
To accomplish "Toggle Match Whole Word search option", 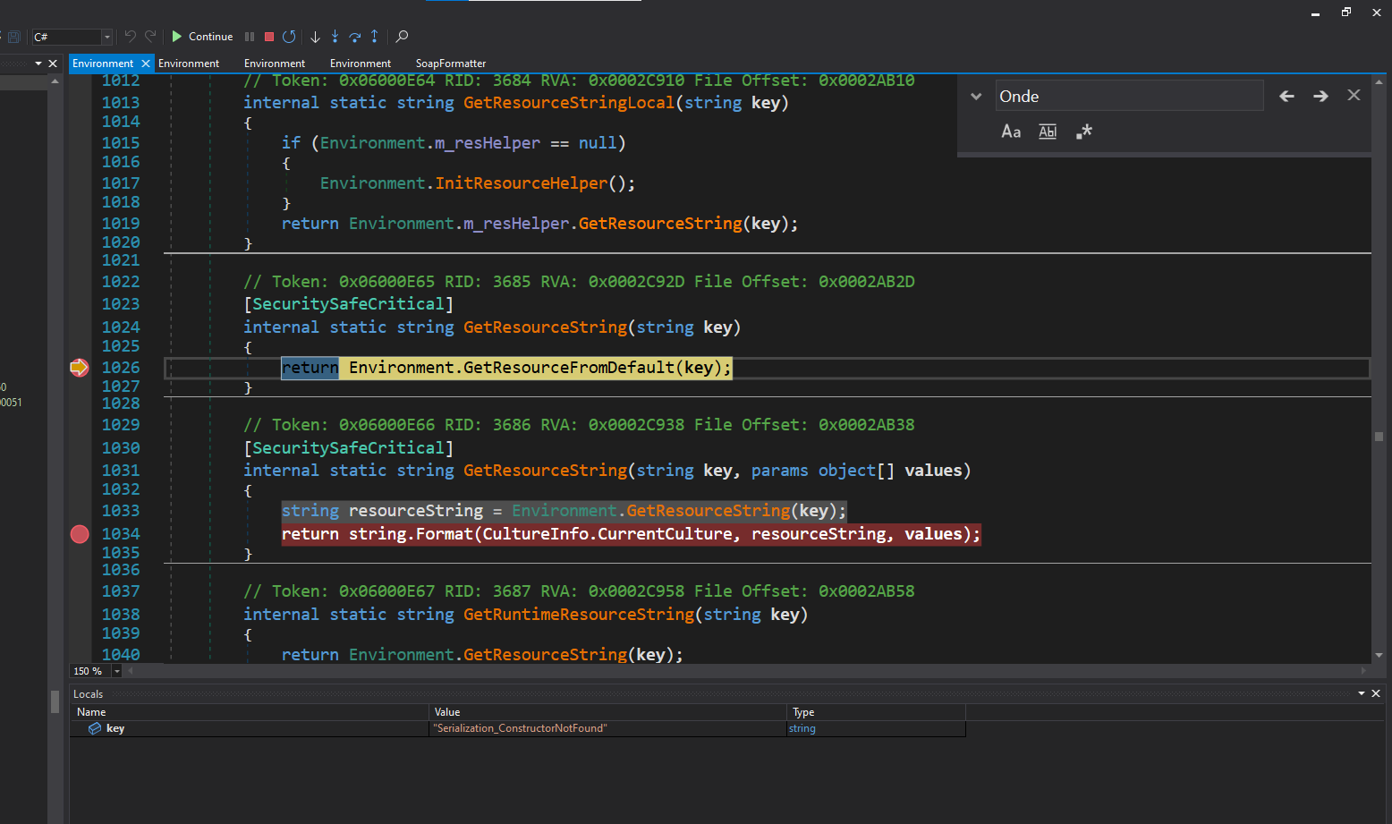I will (x=1048, y=132).
